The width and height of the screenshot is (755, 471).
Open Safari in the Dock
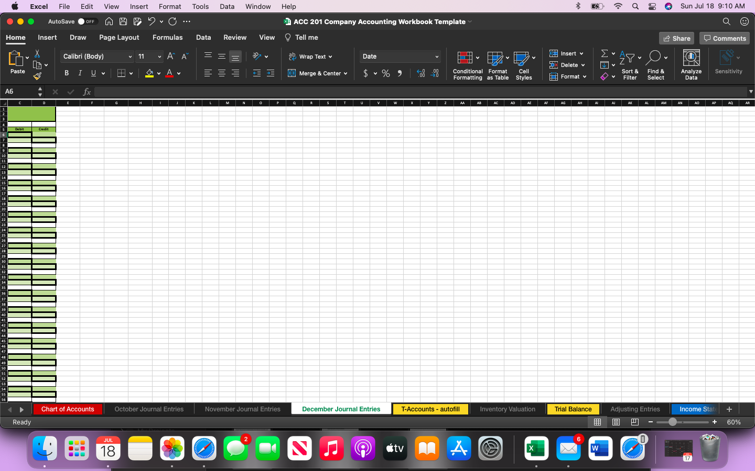click(x=204, y=448)
